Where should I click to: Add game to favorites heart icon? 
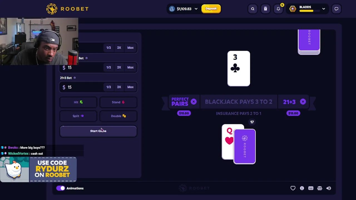point(293,188)
